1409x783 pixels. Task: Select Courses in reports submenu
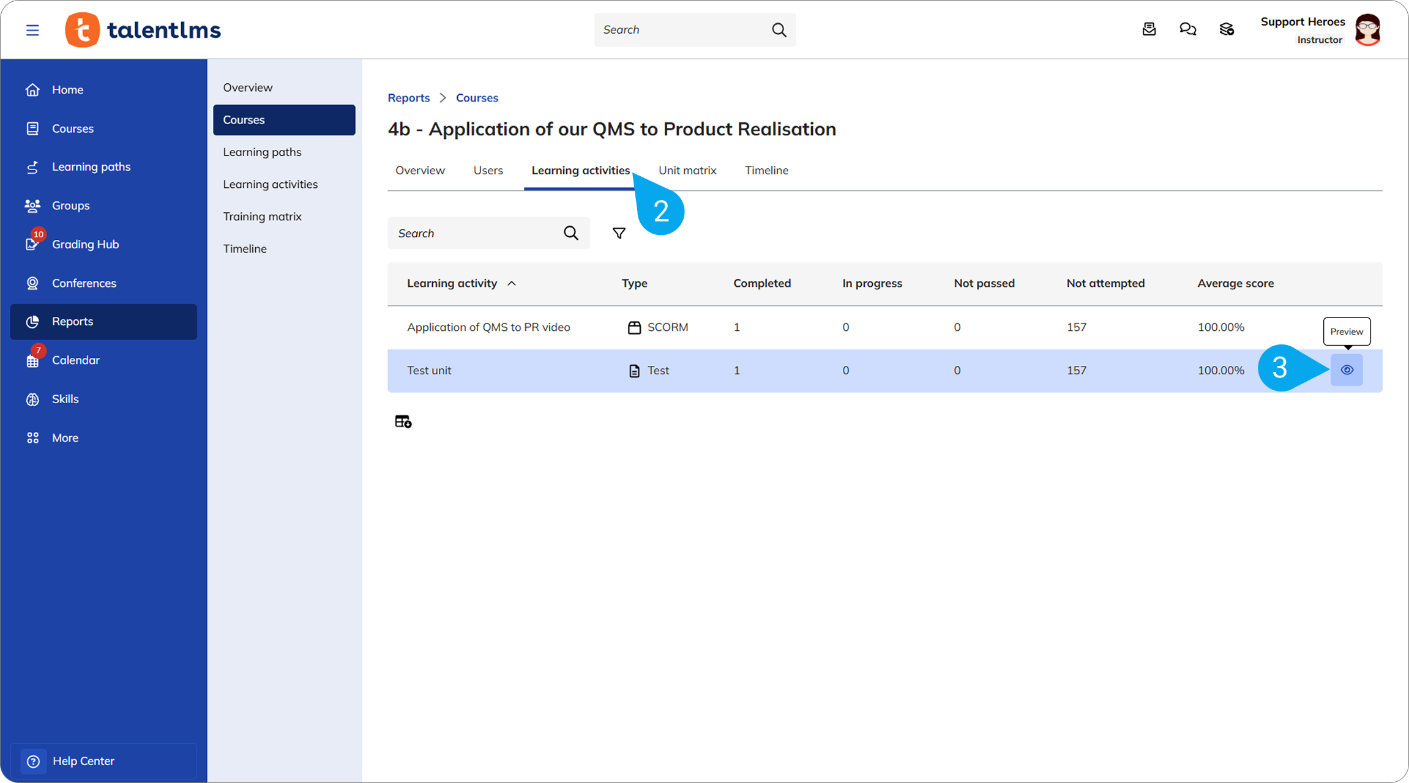pos(284,120)
